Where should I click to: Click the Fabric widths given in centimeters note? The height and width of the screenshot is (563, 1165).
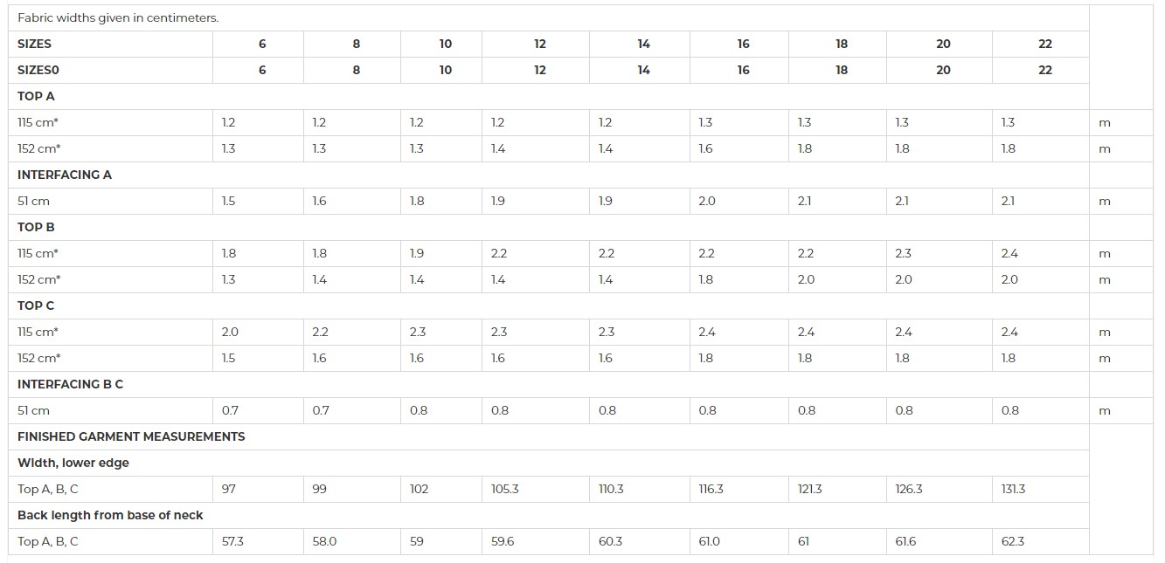[x=118, y=17]
